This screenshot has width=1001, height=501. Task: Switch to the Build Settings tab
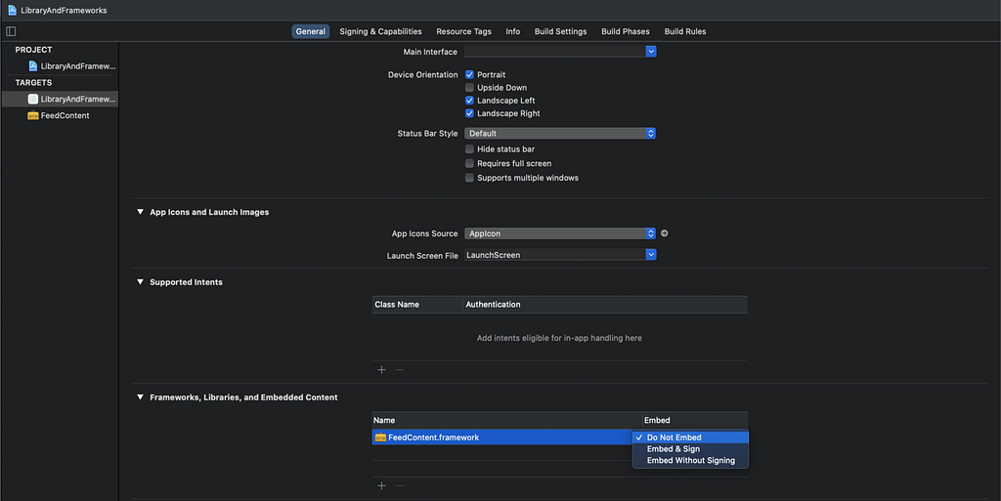[x=560, y=31]
